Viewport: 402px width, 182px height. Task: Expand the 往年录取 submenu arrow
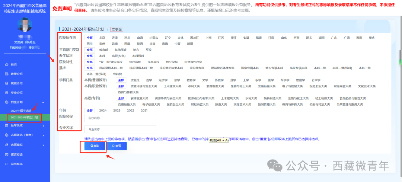pyautogui.click(x=43, y=125)
